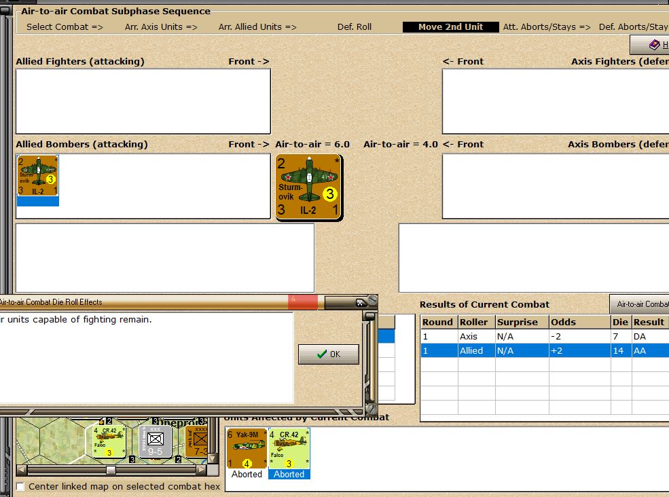Click the highlighted Move 2nd Unit step
The height and width of the screenshot is (497, 669).
pyautogui.click(x=450, y=27)
